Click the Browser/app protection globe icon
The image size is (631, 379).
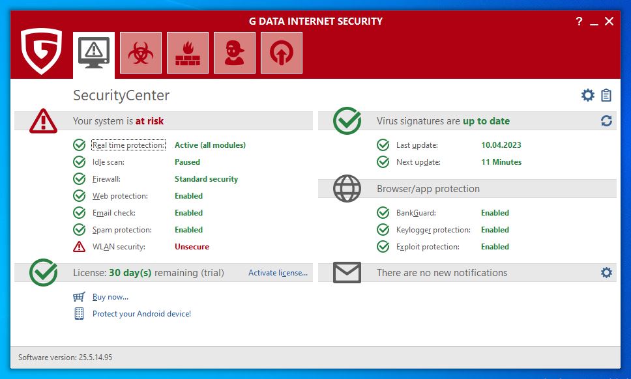(x=347, y=188)
